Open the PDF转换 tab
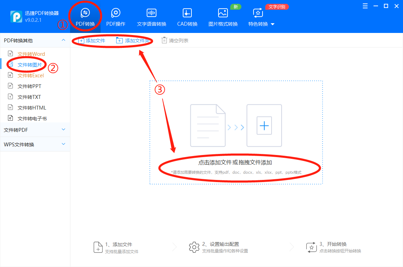 point(85,17)
